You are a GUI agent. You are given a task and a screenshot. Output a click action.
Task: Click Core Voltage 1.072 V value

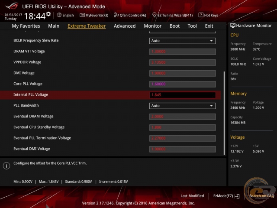pyautogui.click(x=258, y=64)
